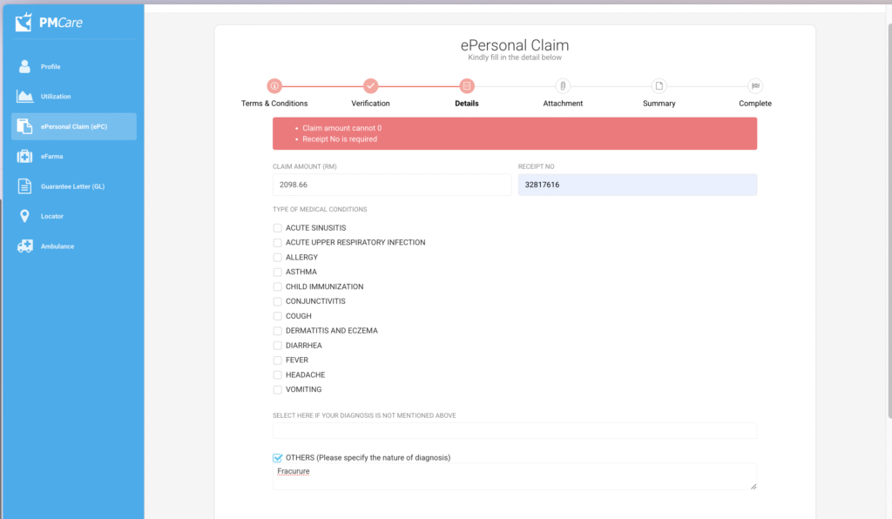
Task: Open Locator using the map pin icon
Action: [24, 216]
